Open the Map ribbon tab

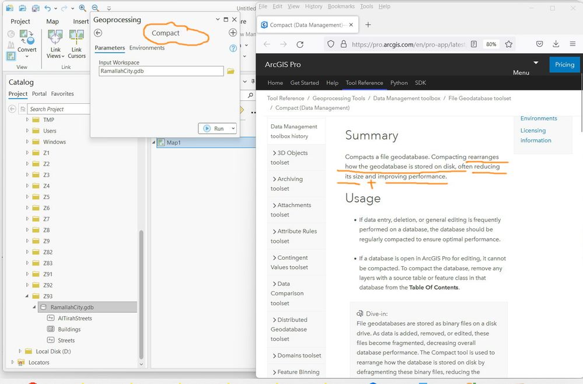point(52,22)
